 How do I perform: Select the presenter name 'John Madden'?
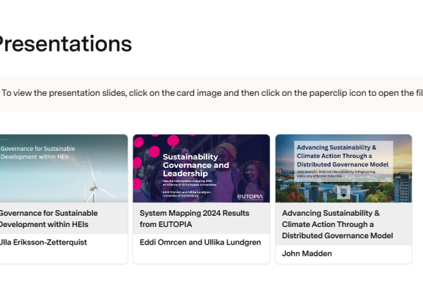point(307,254)
